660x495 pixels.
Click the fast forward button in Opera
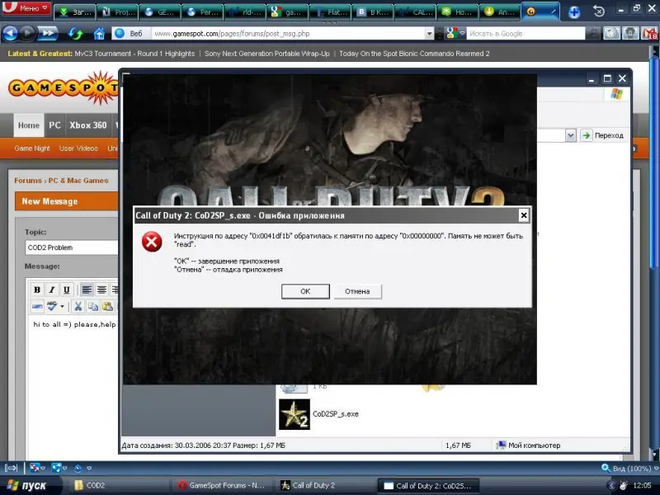(48, 33)
